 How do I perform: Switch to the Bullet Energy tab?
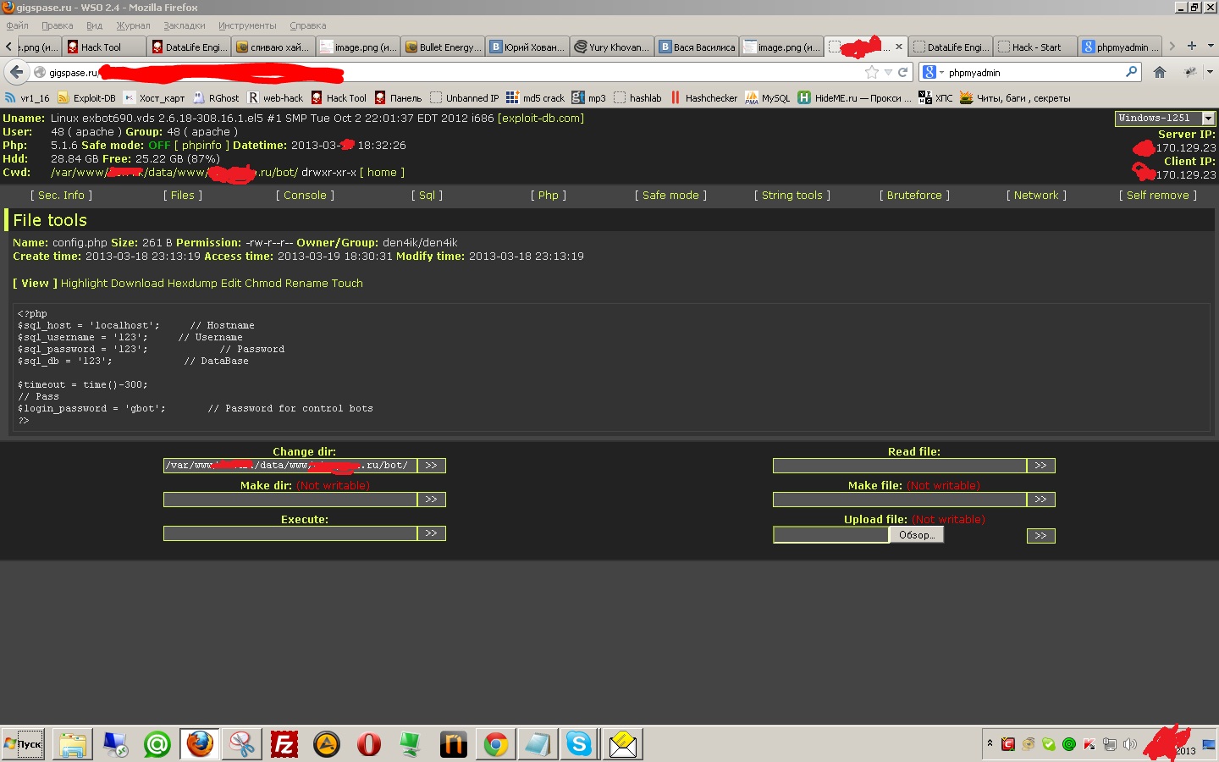443,47
